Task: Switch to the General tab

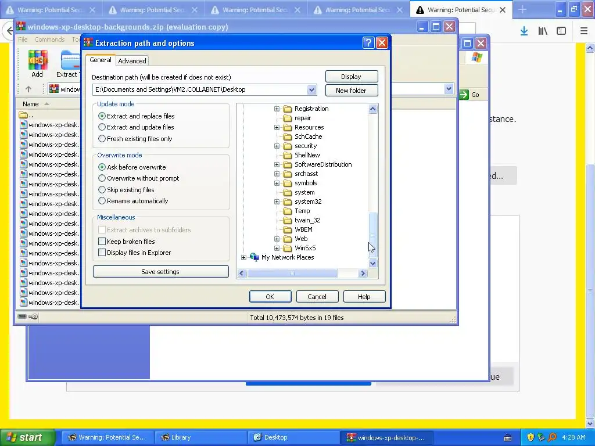Action: (101, 60)
